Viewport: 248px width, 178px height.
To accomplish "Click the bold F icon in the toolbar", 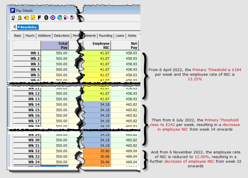I will 39,17.
